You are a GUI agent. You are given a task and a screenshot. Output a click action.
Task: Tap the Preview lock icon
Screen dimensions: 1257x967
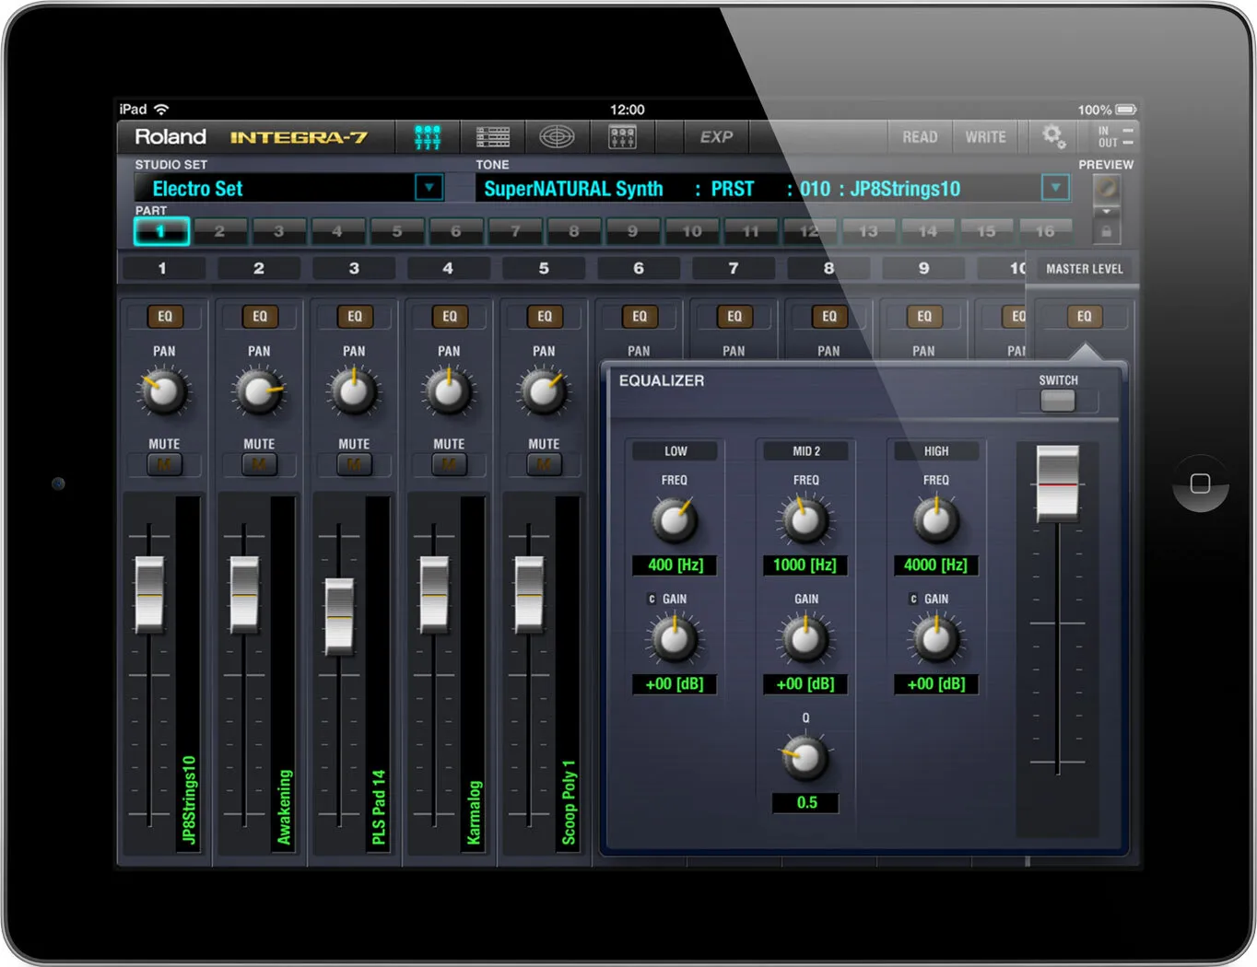tap(1106, 231)
